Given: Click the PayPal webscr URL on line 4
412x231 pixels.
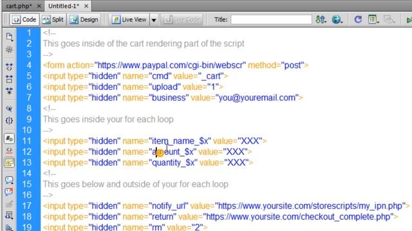Looking at the screenshot, I should (170, 65).
